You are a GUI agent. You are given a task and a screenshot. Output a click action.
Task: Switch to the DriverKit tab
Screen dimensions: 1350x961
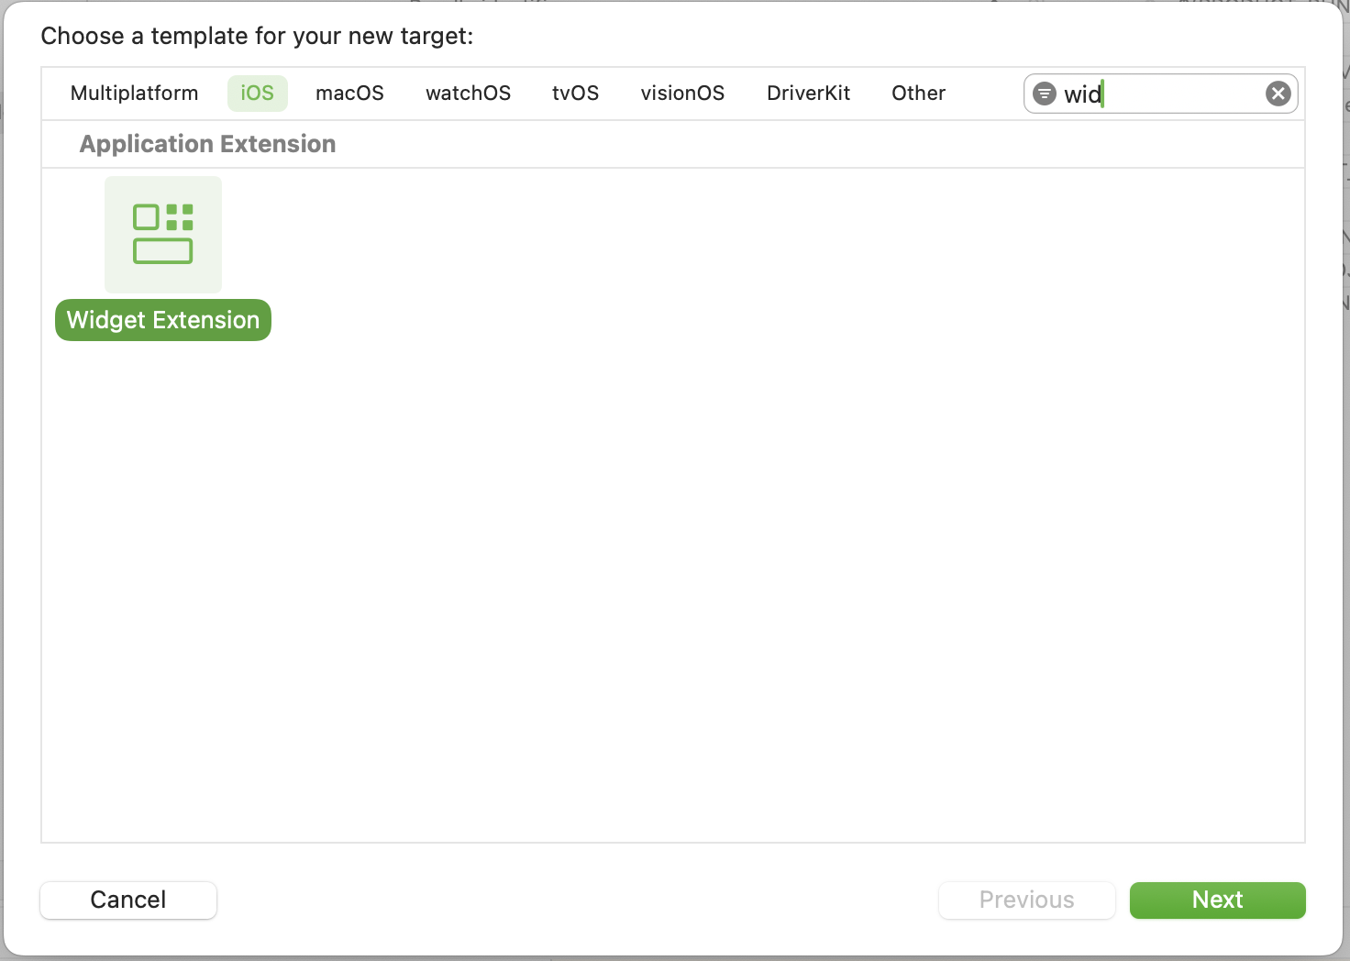click(808, 94)
